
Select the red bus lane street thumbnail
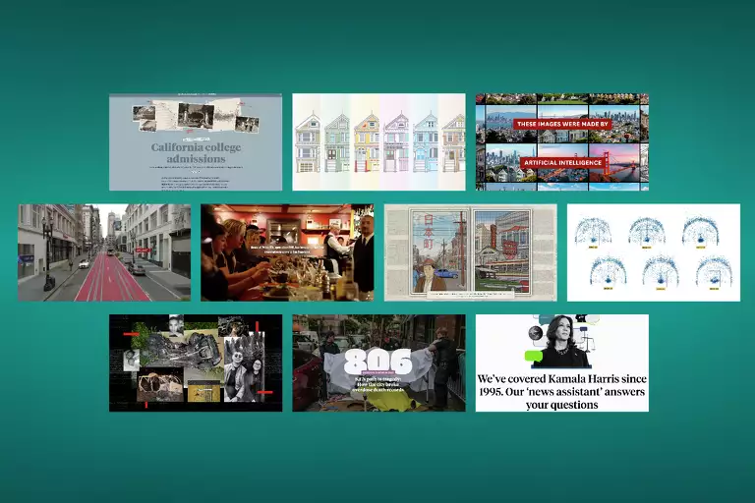tap(103, 252)
